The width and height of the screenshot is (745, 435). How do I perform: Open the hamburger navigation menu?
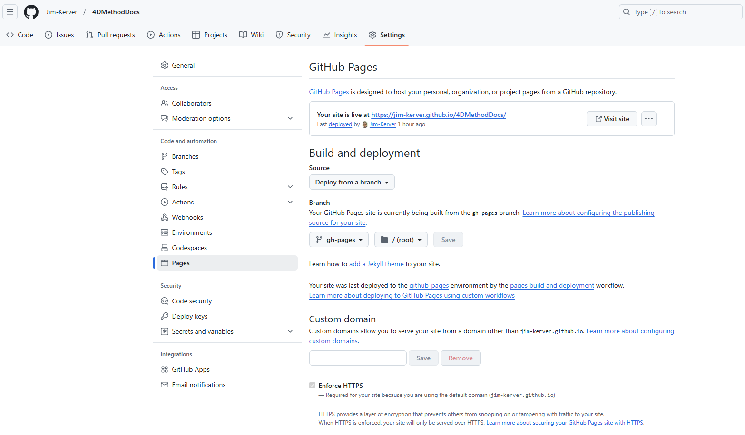coord(10,12)
